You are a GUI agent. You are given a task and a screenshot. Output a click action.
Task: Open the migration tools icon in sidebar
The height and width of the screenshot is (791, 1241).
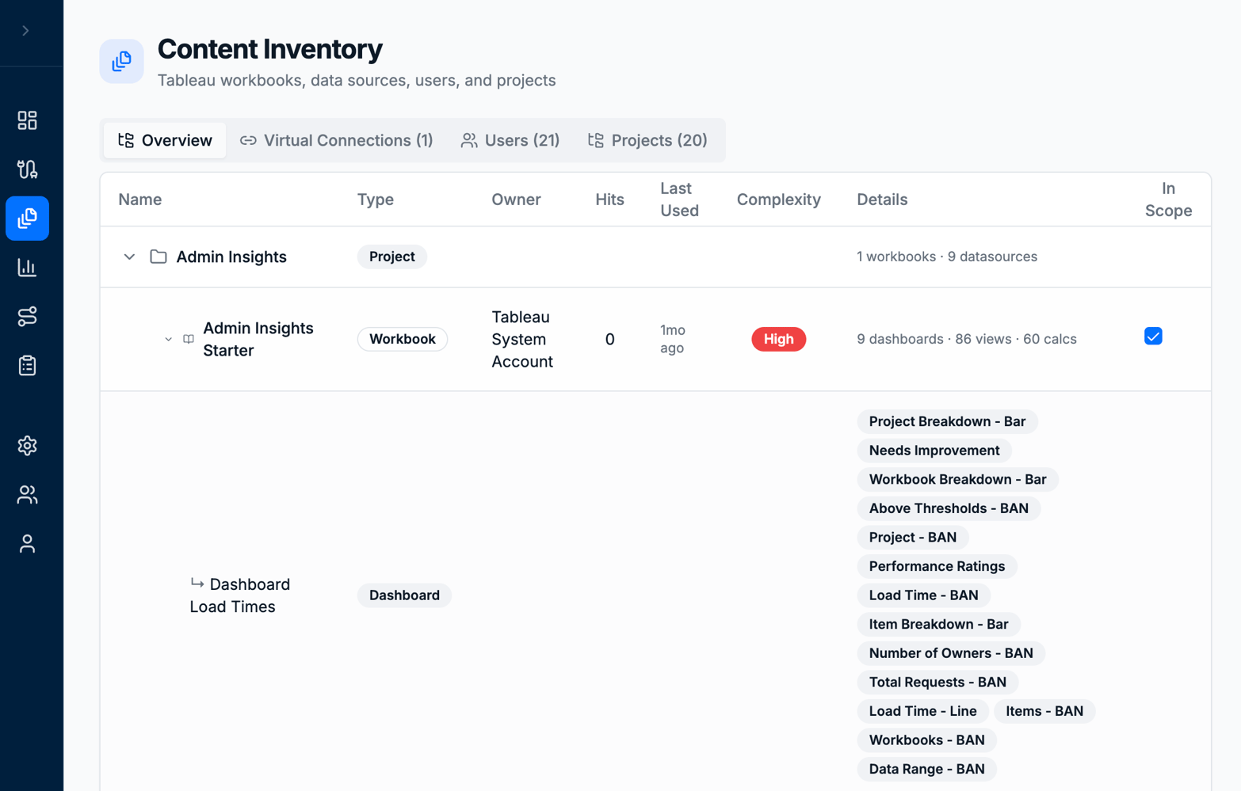click(27, 169)
